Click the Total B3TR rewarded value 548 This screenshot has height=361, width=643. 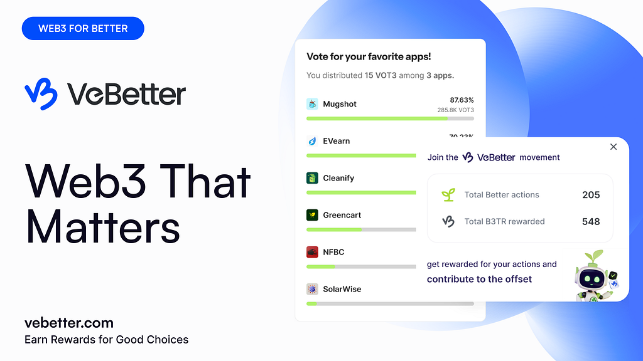coord(591,221)
